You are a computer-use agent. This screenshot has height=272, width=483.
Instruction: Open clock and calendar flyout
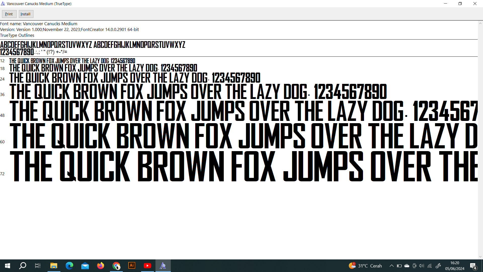click(455, 266)
